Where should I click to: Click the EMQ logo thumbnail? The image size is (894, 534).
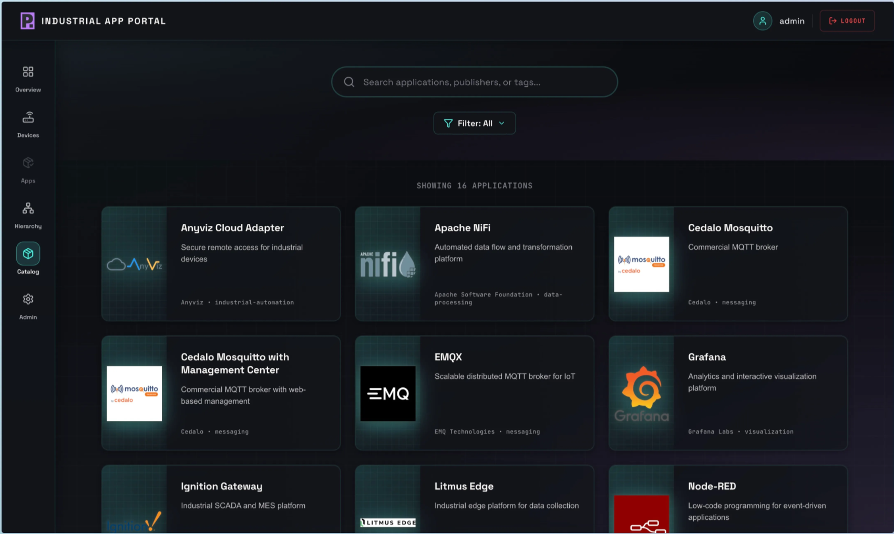point(388,393)
